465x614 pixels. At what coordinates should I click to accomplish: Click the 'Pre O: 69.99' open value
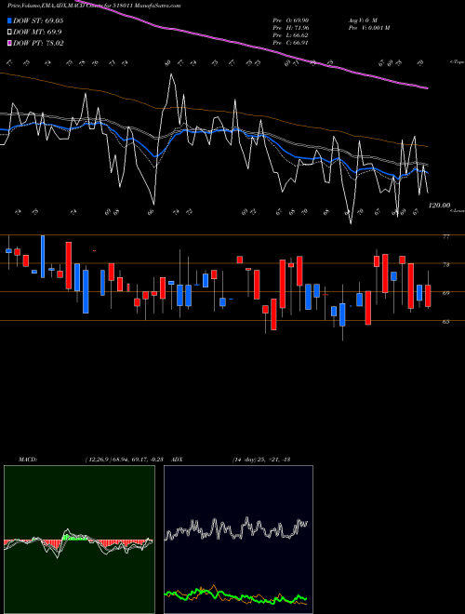click(291, 20)
